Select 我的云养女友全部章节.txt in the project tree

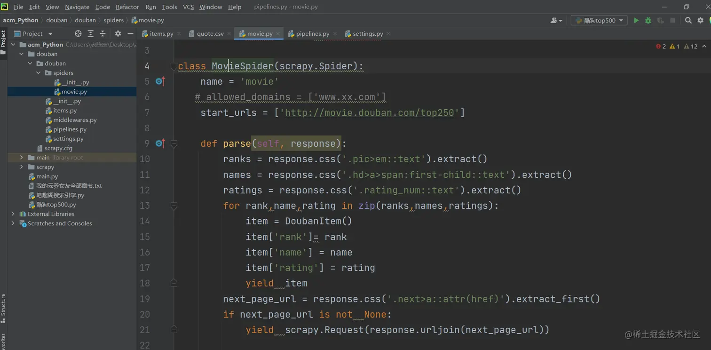click(65, 186)
